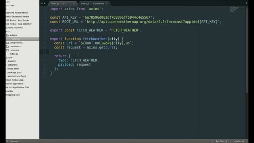254x143 pixels.
Task: Open the .babelrc file
Action: coord(12,61)
